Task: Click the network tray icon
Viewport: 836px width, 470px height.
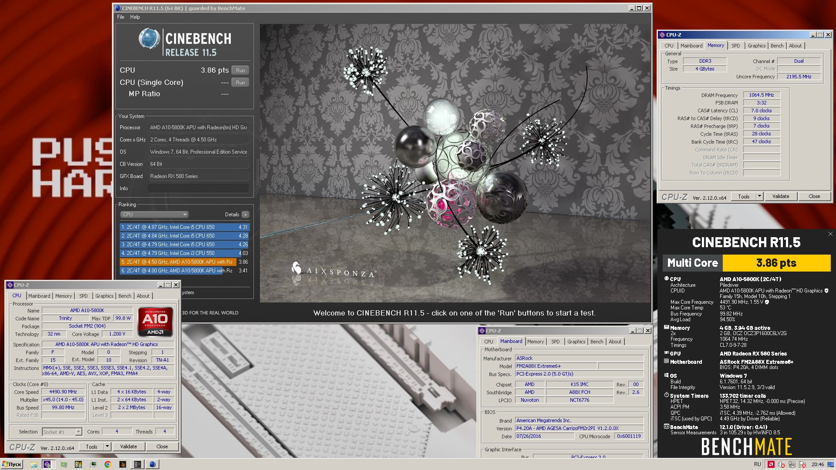Action: pyautogui.click(x=792, y=464)
